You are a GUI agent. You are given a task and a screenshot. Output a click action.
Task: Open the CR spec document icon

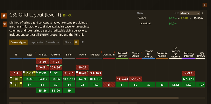(x=64, y=15)
